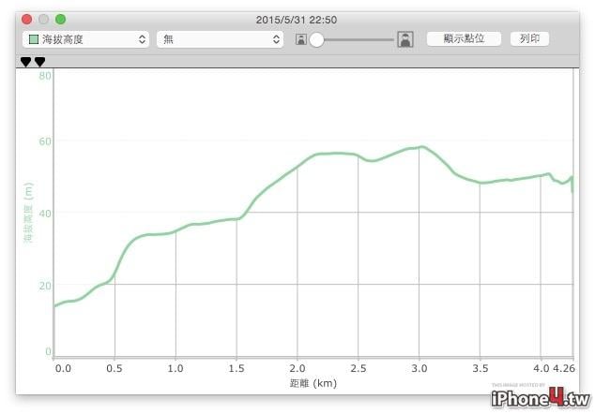Click the 3.5 distance axis label
595x414 pixels.
(x=480, y=368)
